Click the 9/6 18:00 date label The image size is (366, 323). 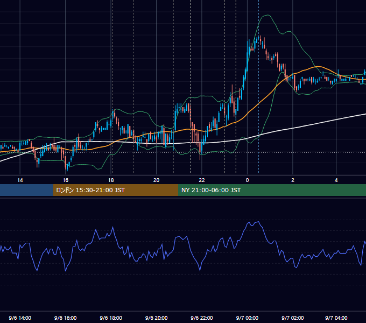(x=111, y=318)
